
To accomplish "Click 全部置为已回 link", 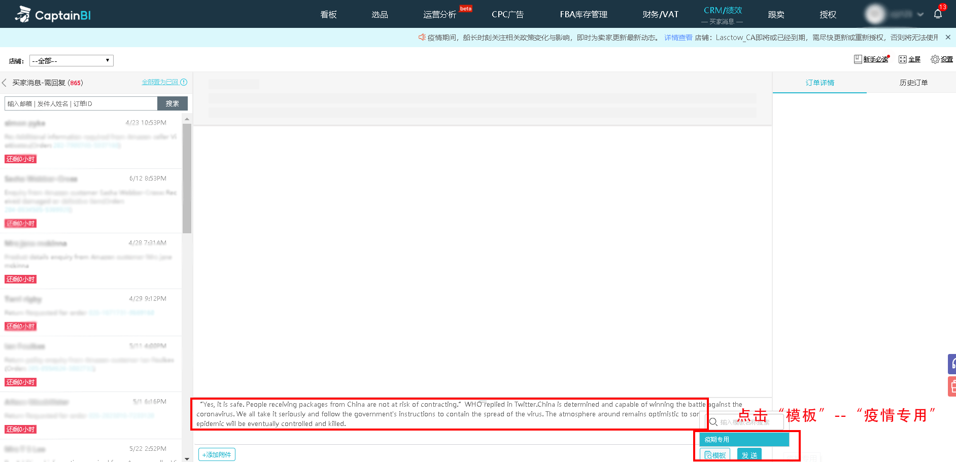I will [x=160, y=82].
